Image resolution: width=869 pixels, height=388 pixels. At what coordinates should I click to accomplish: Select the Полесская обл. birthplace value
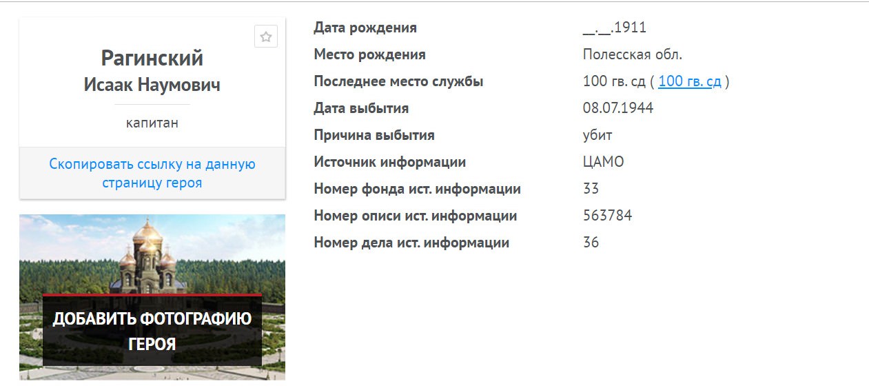[x=632, y=54]
